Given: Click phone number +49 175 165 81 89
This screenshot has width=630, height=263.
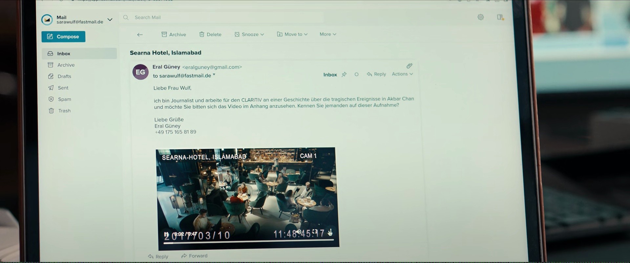Looking at the screenshot, I should click(176, 132).
